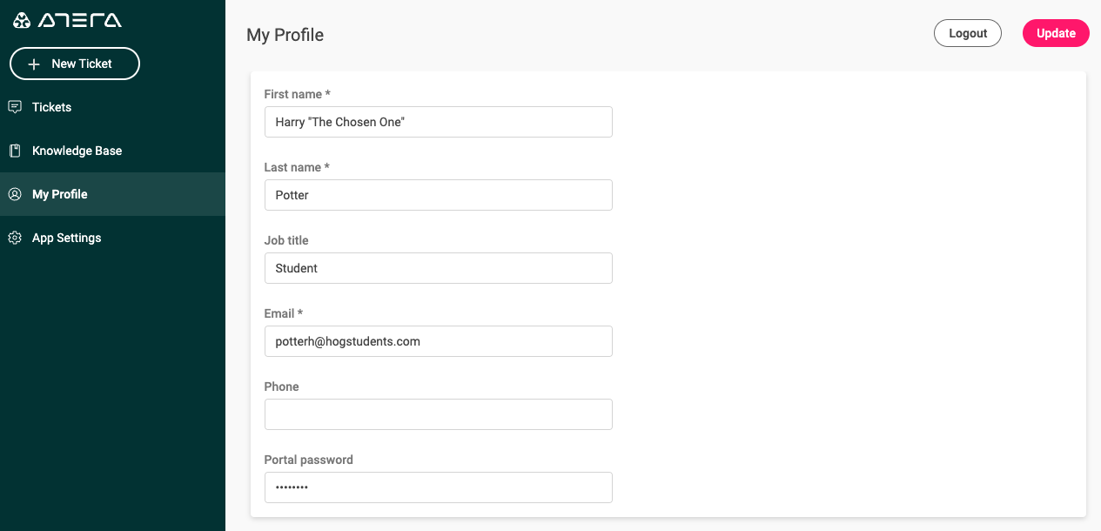Click the Atera logo icon
This screenshot has width=1101, height=531.
tap(22, 20)
